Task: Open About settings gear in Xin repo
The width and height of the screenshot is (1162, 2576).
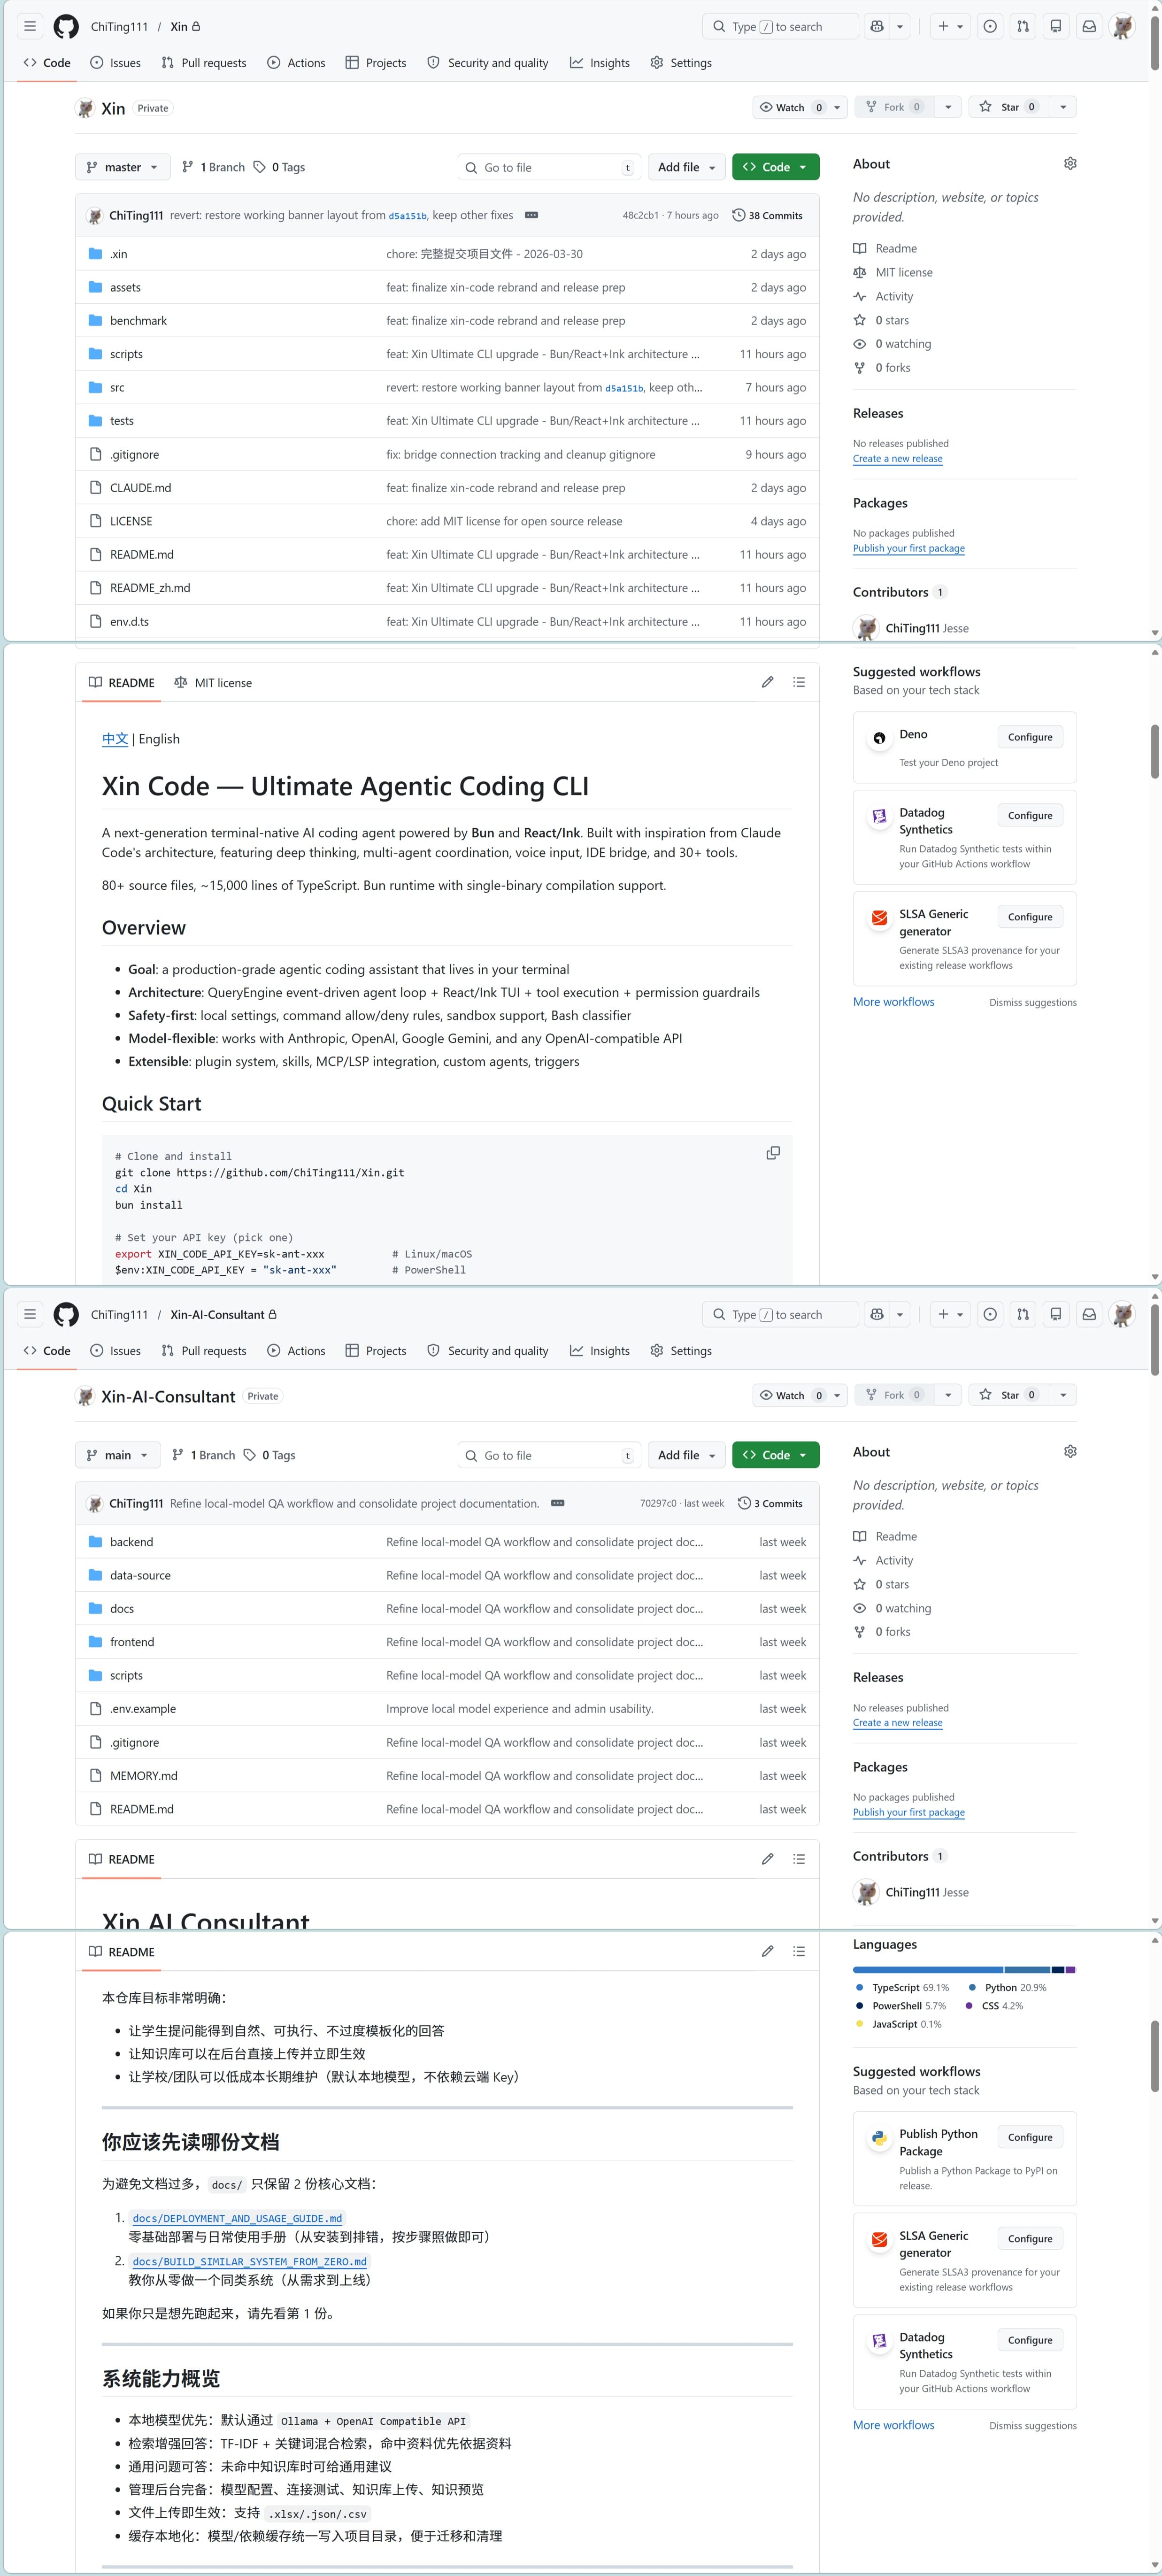Action: click(1070, 163)
